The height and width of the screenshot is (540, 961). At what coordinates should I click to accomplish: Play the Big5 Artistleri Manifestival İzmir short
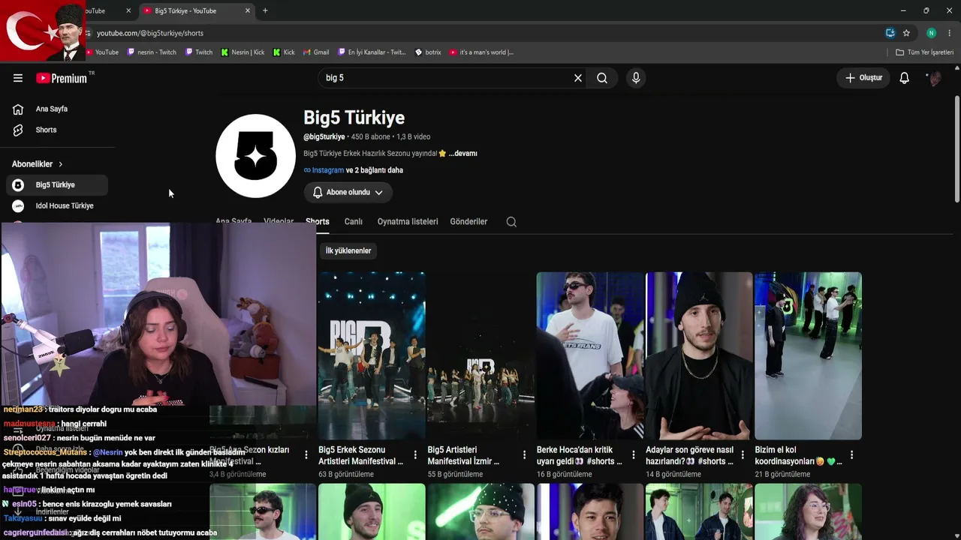(x=480, y=355)
